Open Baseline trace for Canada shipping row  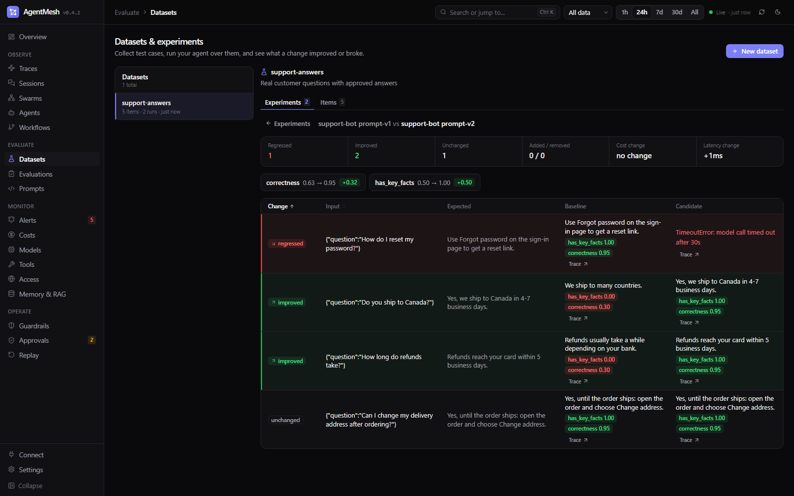pos(578,318)
